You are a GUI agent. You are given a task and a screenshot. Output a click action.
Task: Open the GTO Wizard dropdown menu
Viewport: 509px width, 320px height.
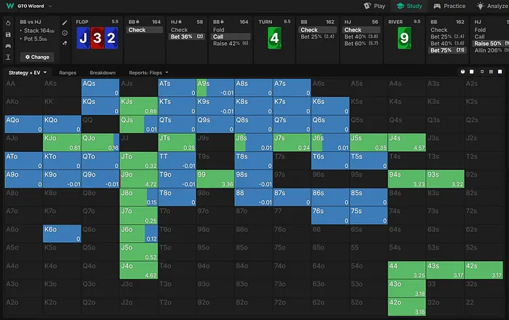(x=29, y=6)
